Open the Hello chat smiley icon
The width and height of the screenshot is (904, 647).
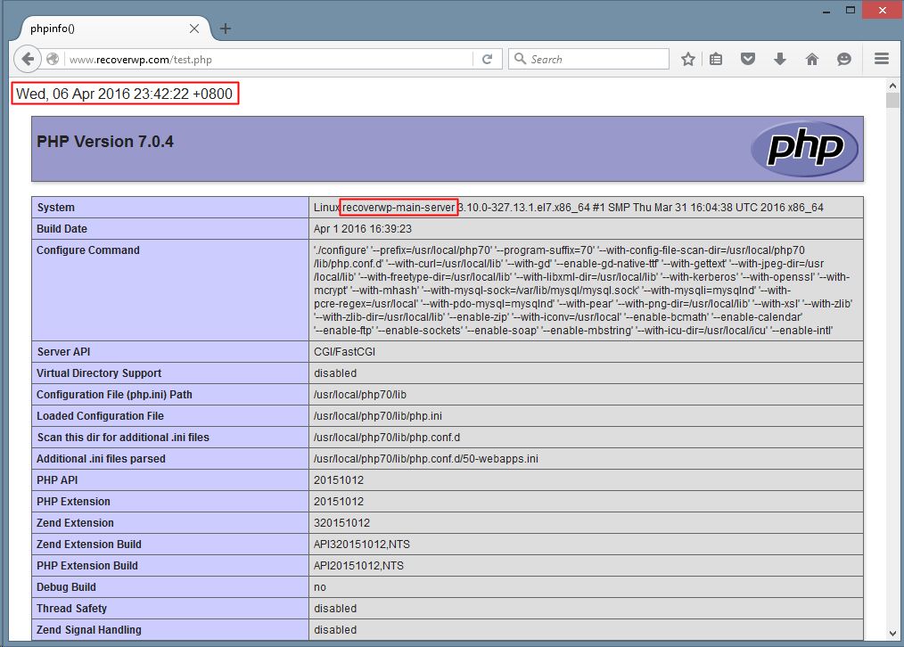pos(844,59)
